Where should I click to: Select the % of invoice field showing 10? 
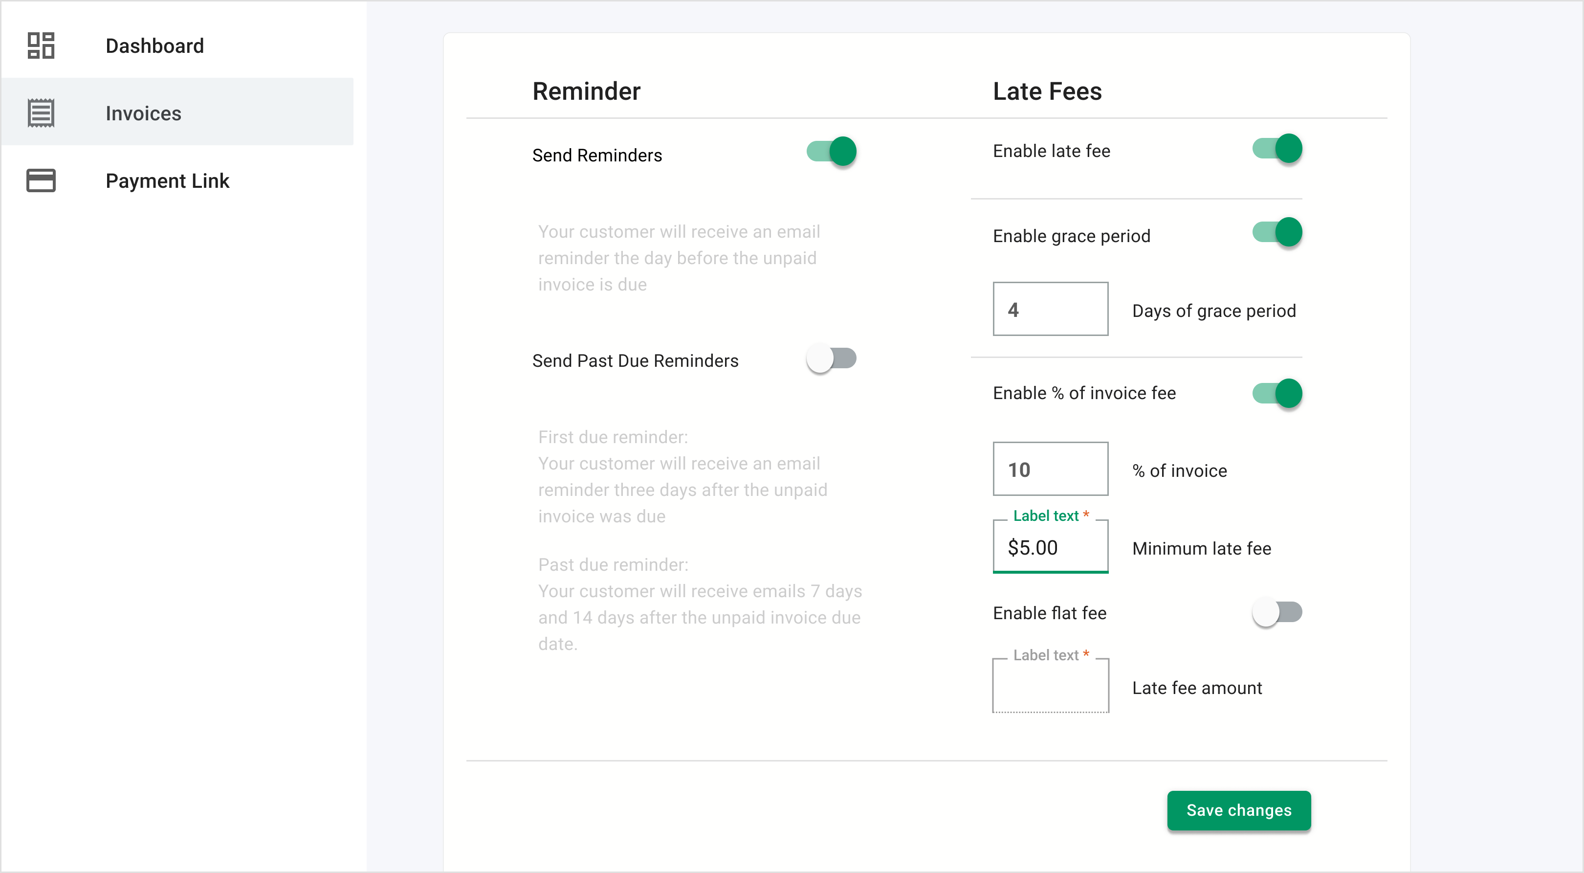1050,470
